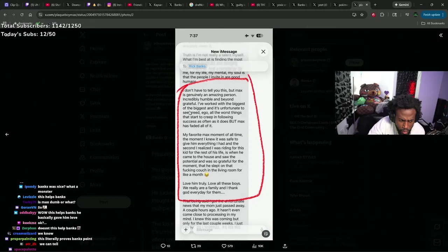The width and height of the screenshot is (448, 252).
Task: Switch to the (6) Shef YouTube tab
Action: (54, 5)
